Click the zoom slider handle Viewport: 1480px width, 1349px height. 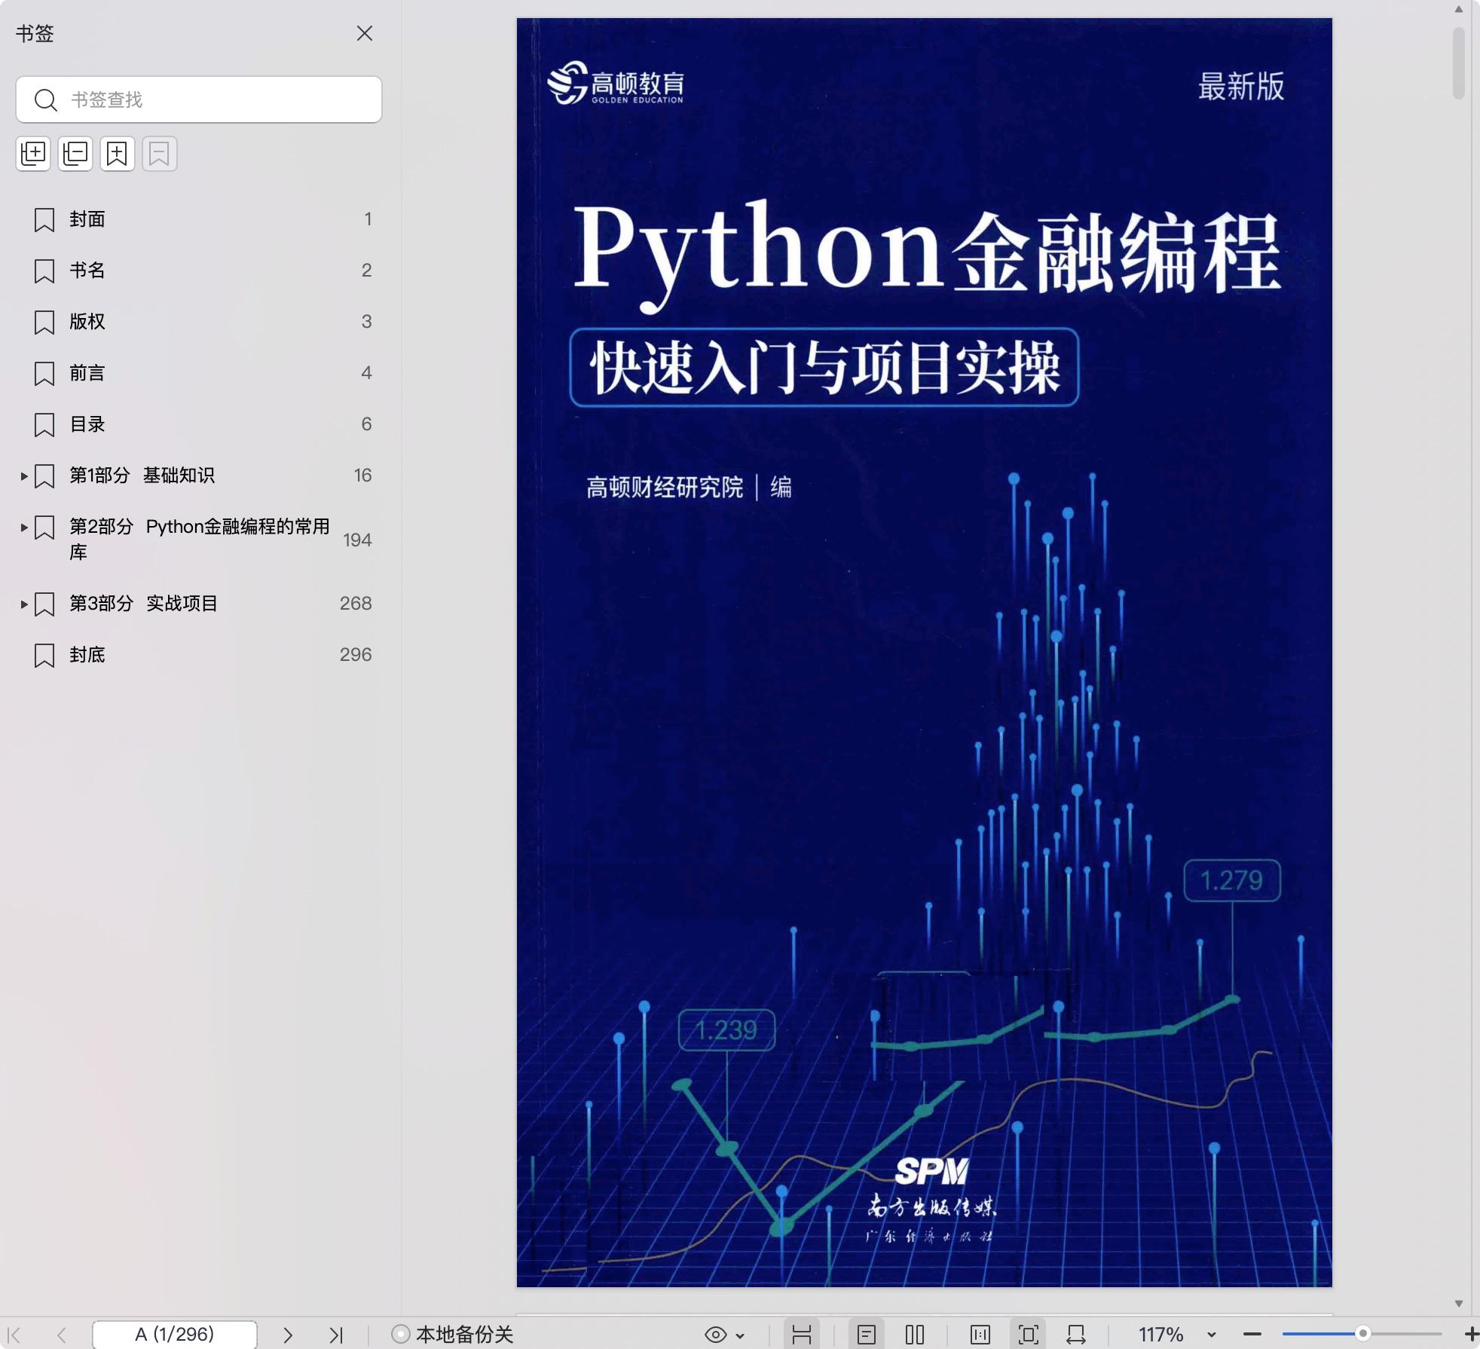click(x=1362, y=1334)
